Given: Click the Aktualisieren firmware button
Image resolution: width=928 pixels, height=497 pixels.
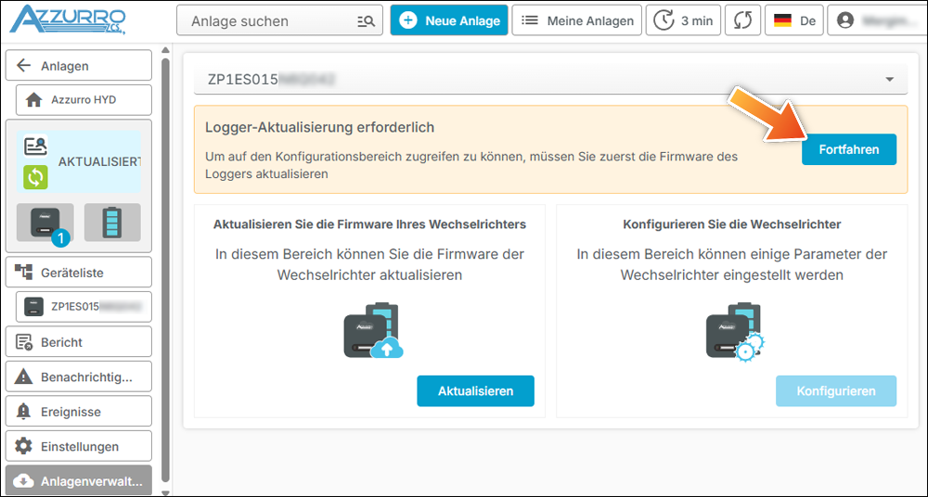Looking at the screenshot, I should coord(475,391).
